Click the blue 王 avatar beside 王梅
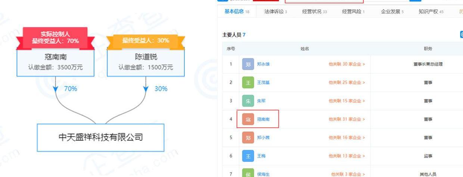The height and width of the screenshot is (177, 463). (248, 156)
